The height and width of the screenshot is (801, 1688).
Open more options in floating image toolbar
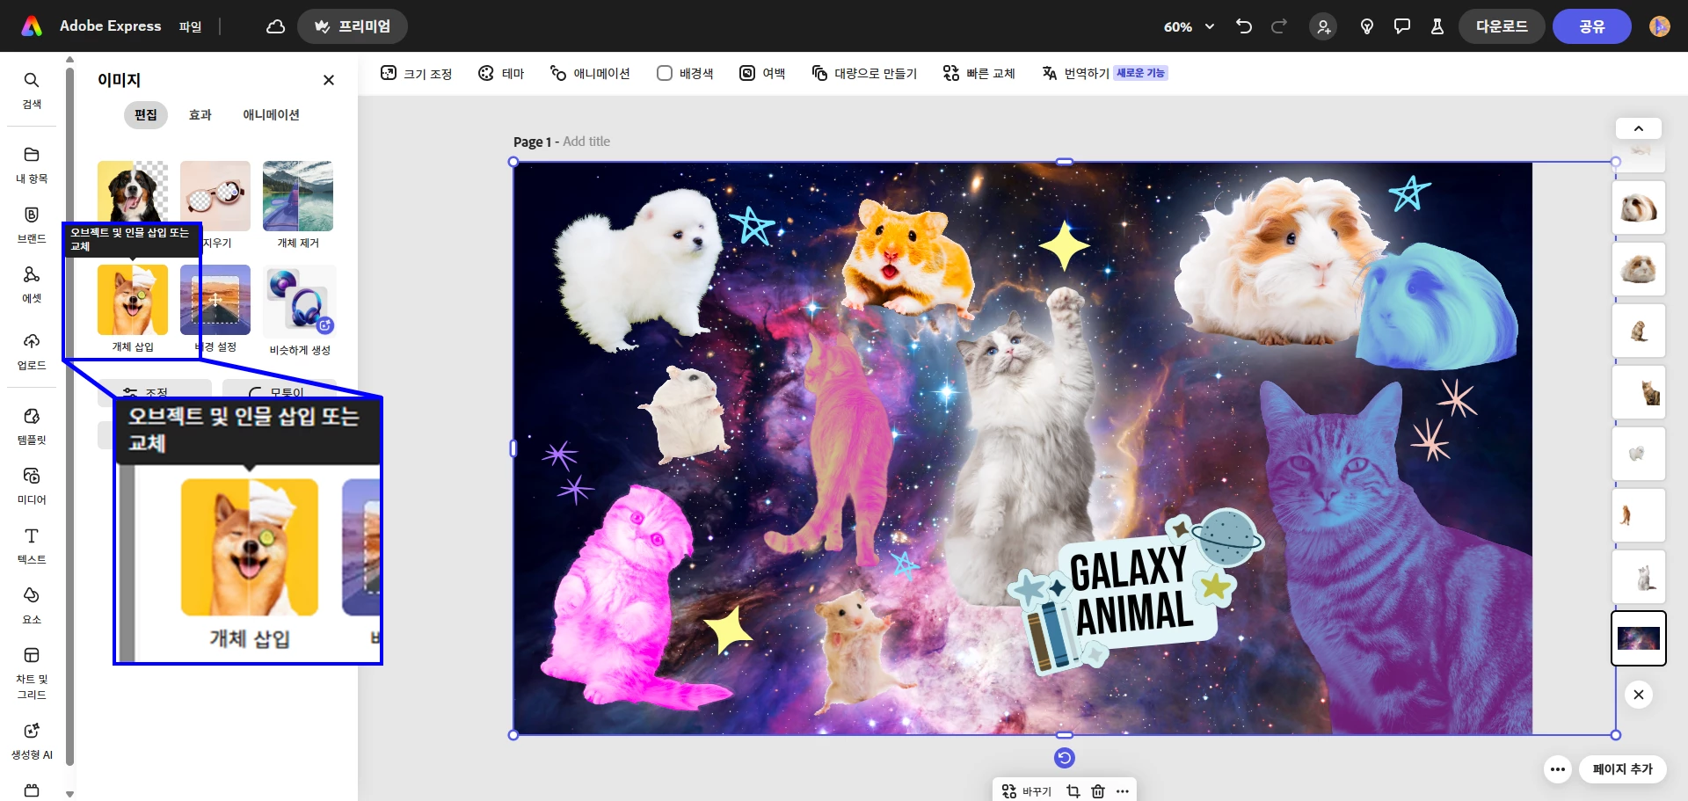point(1123,791)
